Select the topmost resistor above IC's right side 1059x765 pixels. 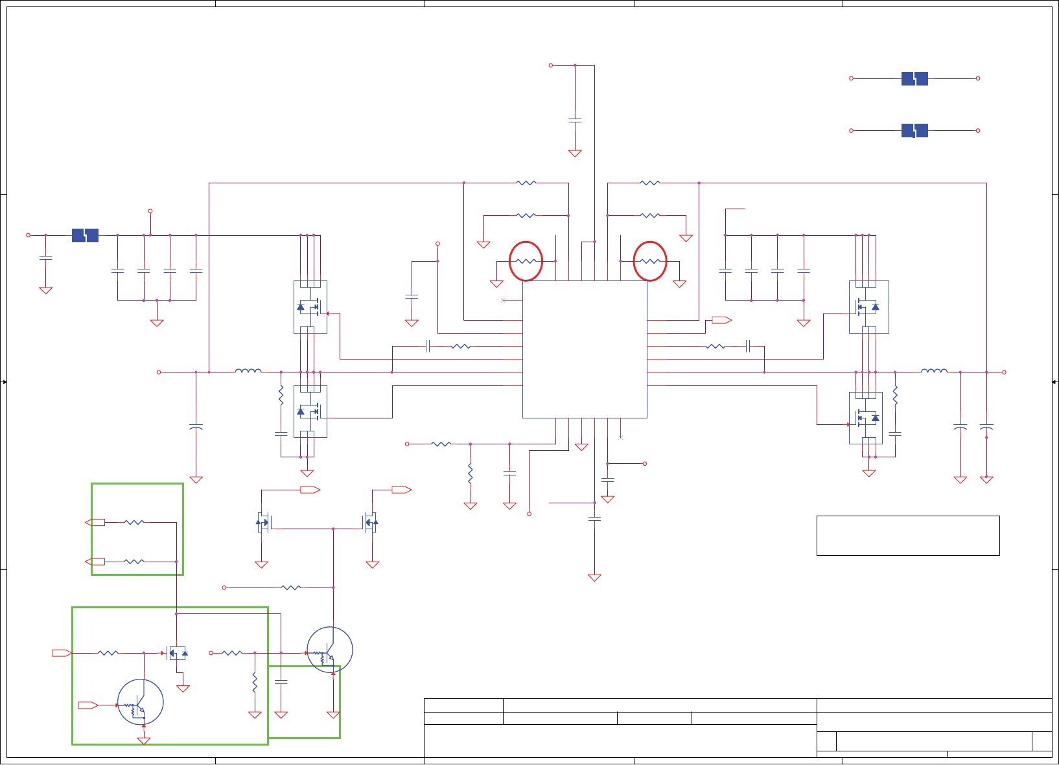(650, 183)
